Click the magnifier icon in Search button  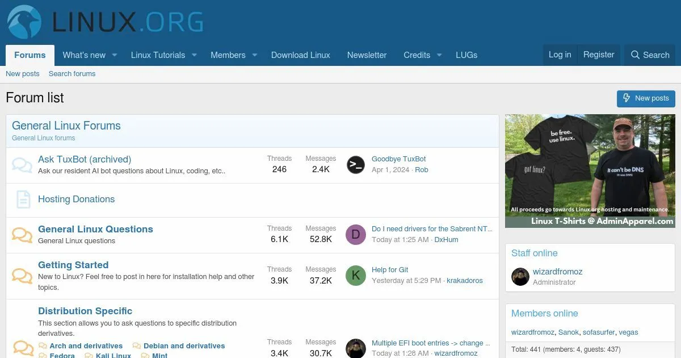pos(636,55)
